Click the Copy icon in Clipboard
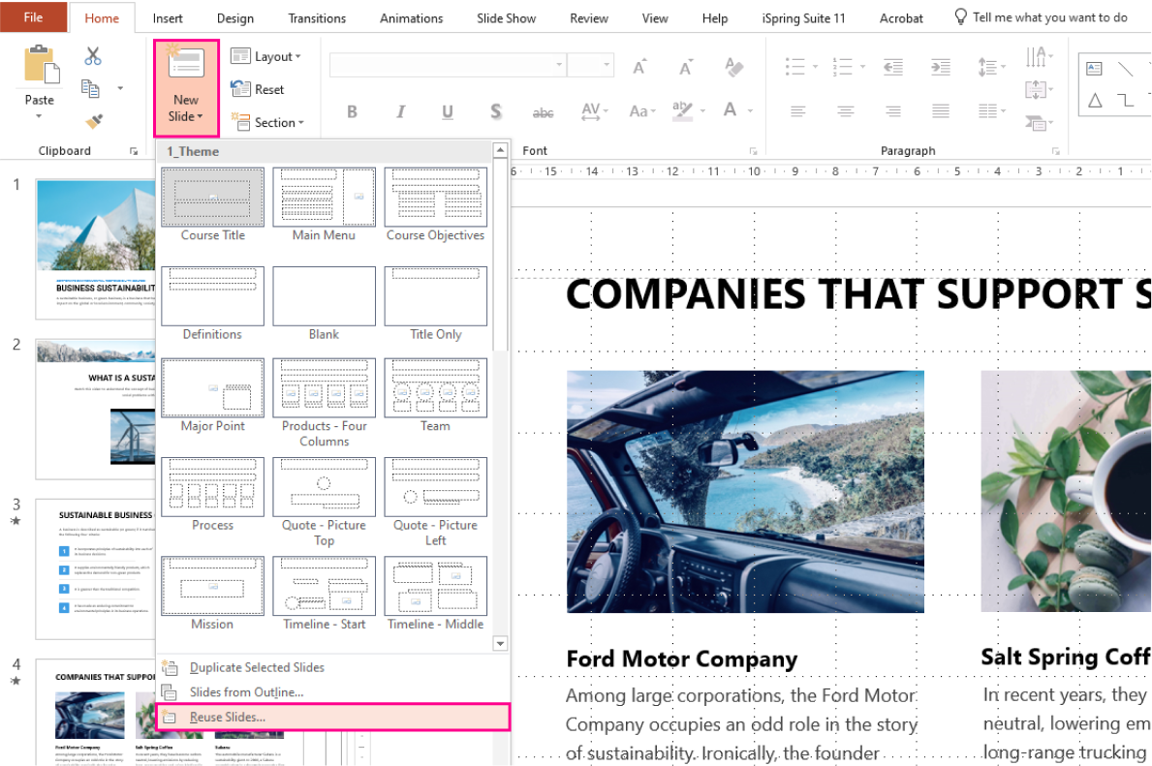Screen dimensions: 1152x766 click(90, 89)
